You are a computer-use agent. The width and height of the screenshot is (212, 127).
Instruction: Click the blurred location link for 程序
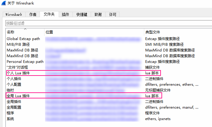point(92,113)
